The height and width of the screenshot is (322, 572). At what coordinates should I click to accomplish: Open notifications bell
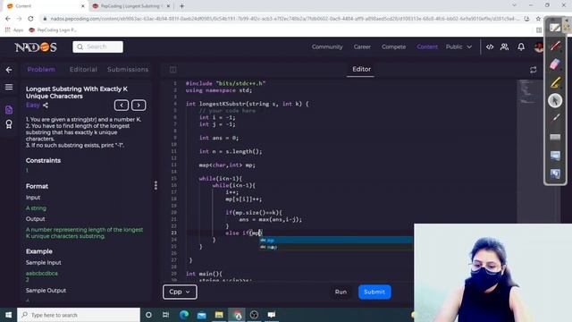point(521,47)
